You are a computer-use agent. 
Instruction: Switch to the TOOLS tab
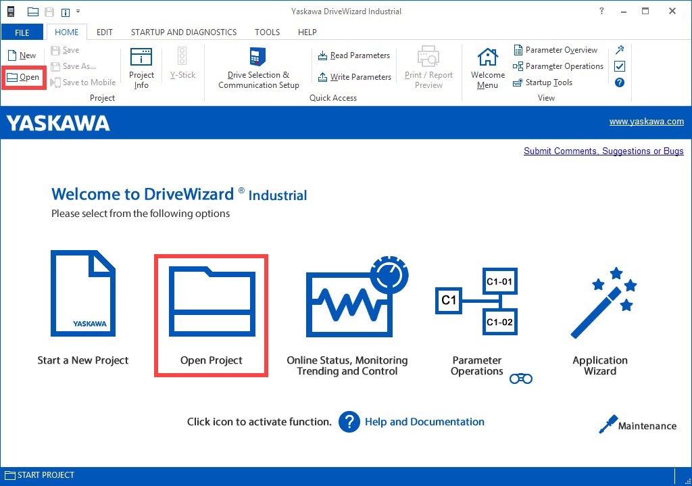[x=267, y=32]
